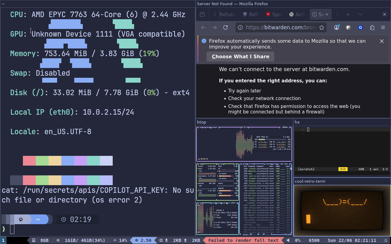Switch to the Acti tab in Firefox
This screenshot has height=244, width=391.
click(x=297, y=14)
